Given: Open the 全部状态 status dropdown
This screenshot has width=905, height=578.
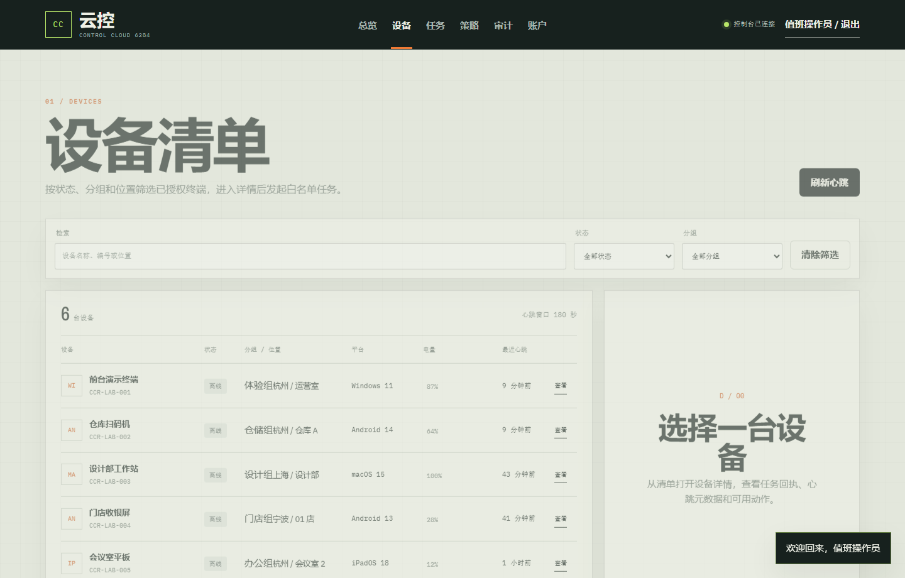Looking at the screenshot, I should [624, 256].
